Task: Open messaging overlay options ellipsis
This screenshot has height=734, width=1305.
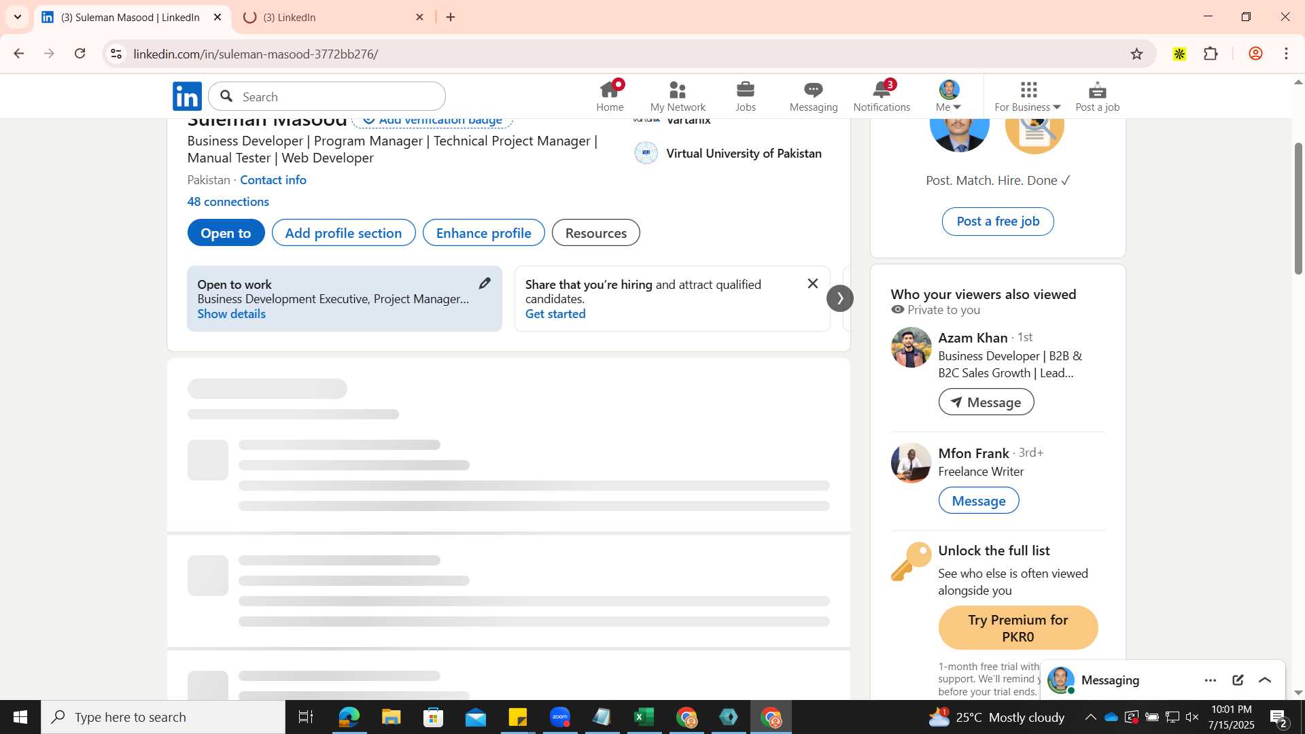Action: [1211, 680]
